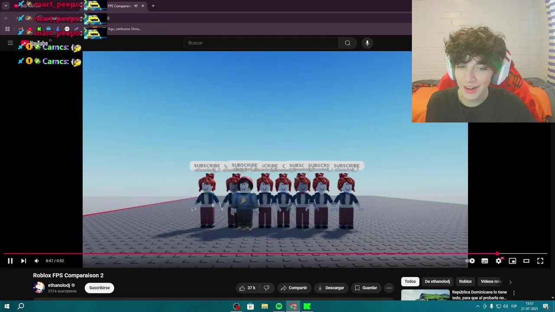The image size is (555, 312).
Task: Open a new browser tab
Action: click(x=153, y=6)
